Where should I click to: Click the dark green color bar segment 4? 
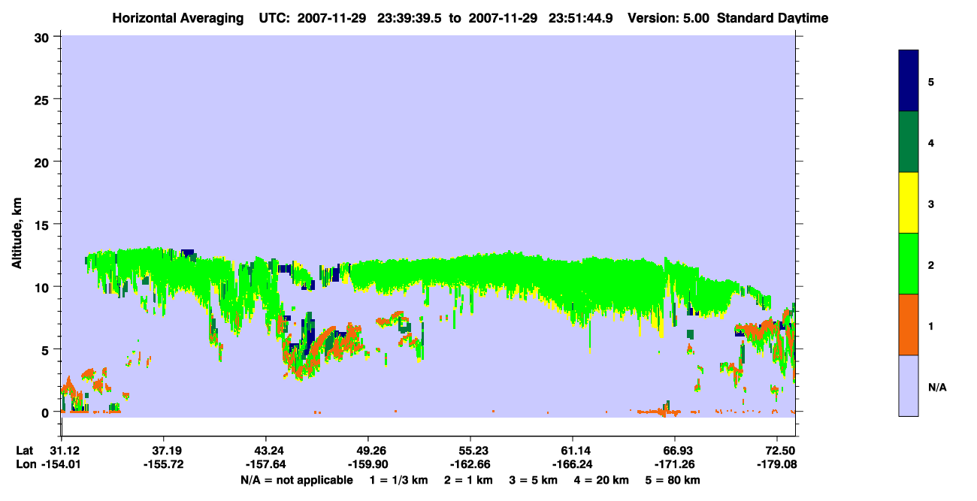click(x=909, y=142)
